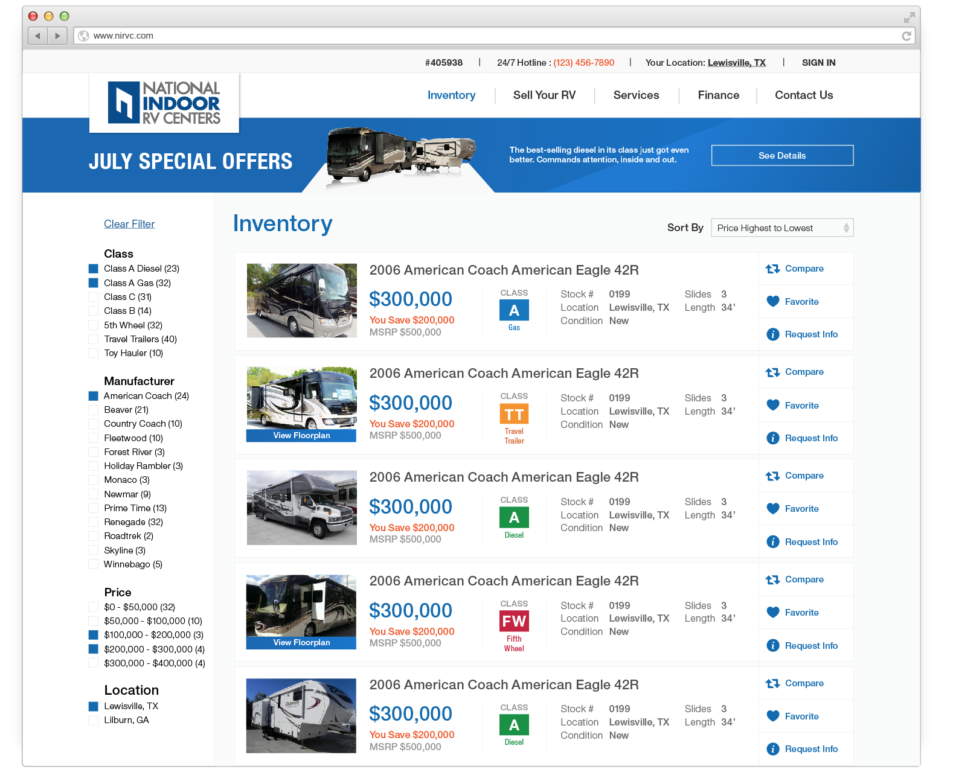
Task: Click Request Info icon on the bottom listing
Action: (x=773, y=749)
